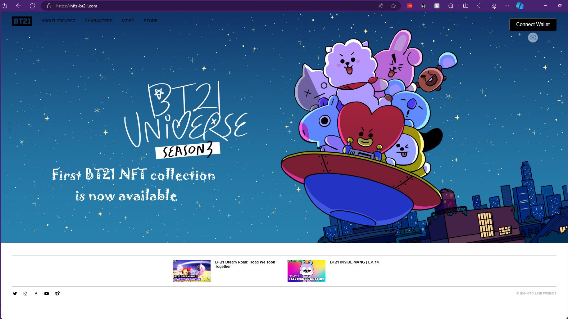Image resolution: width=568 pixels, height=319 pixels.
Task: Refresh the page using the reload icon
Action: (x=32, y=6)
